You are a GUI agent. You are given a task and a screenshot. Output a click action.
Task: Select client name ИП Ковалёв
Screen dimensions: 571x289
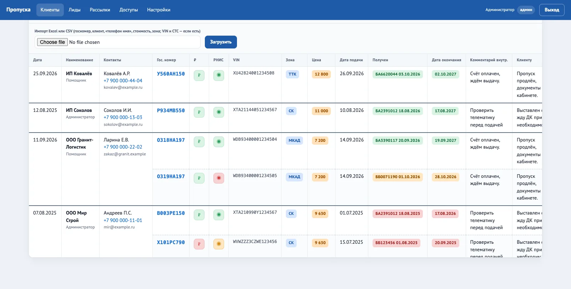pyautogui.click(x=79, y=73)
